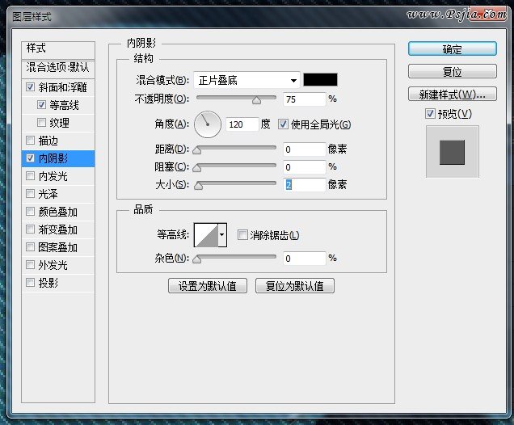Click the 阻塞 choke slider handle
The image size is (514, 425).
point(197,168)
